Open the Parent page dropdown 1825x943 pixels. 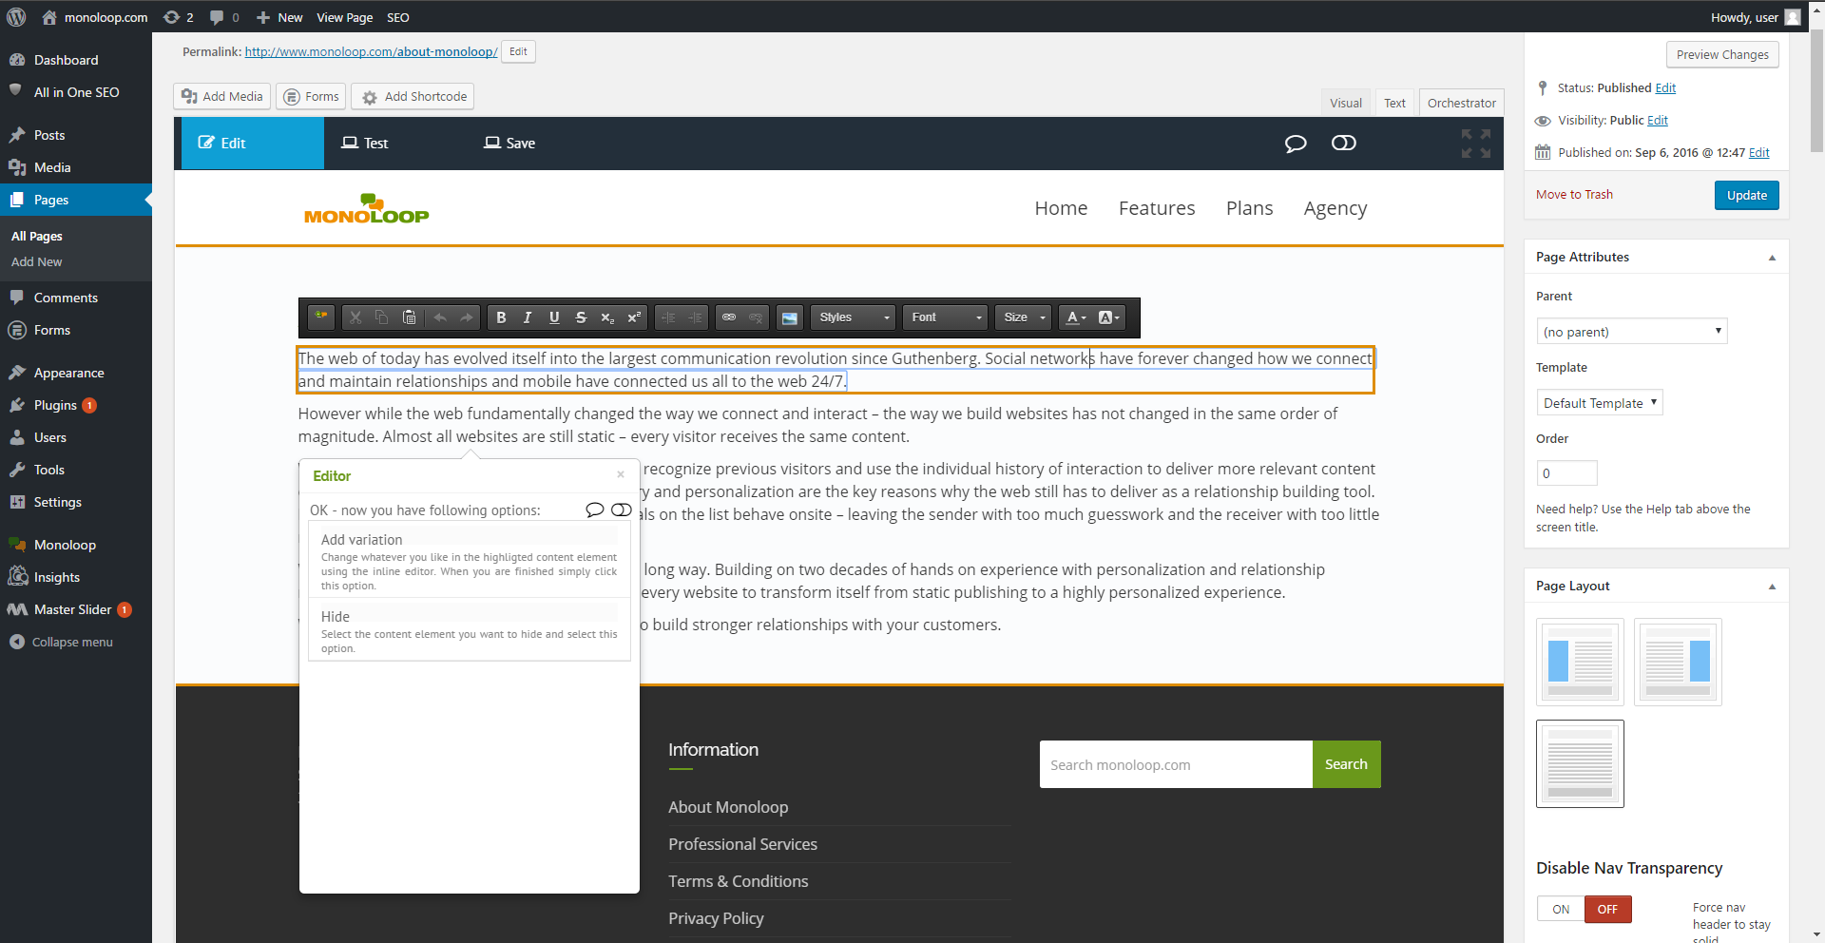[x=1632, y=331]
